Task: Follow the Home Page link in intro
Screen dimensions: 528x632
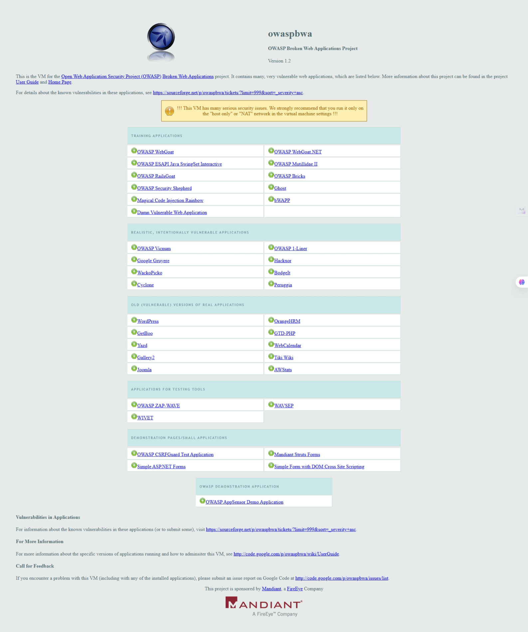Action: (60, 82)
